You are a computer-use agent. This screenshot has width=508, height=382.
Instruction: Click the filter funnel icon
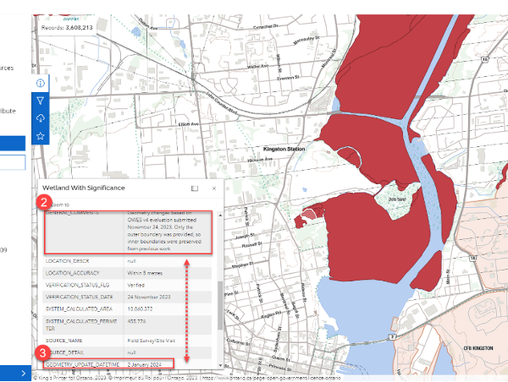point(41,101)
